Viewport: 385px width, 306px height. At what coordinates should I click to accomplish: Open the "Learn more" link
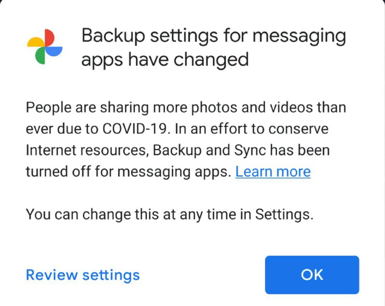click(x=272, y=172)
